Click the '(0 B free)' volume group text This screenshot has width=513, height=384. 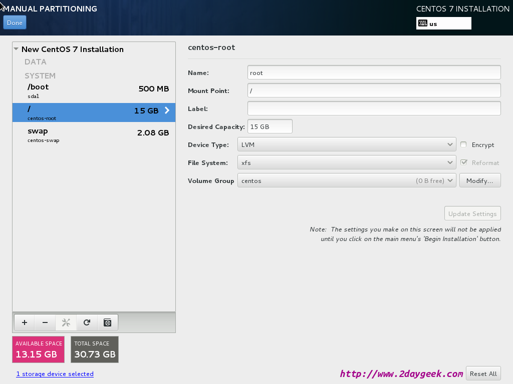pyautogui.click(x=430, y=180)
